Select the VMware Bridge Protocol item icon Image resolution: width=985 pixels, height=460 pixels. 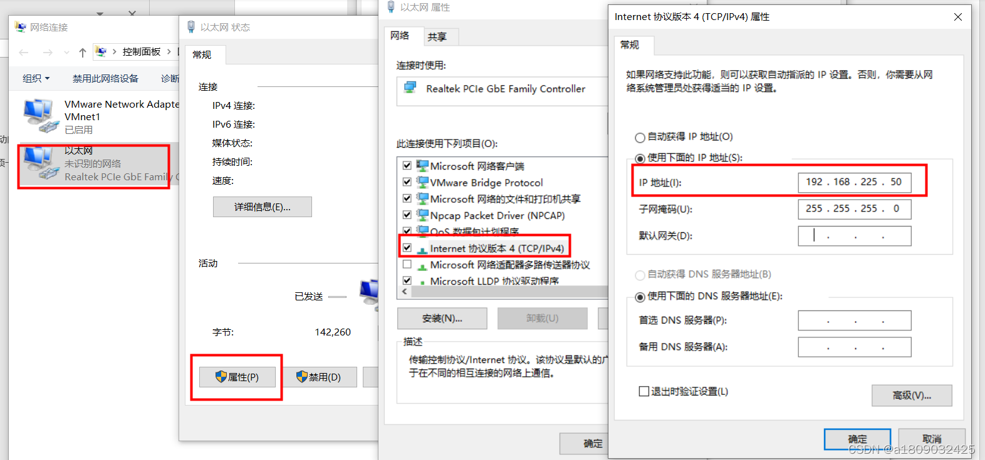tap(423, 182)
